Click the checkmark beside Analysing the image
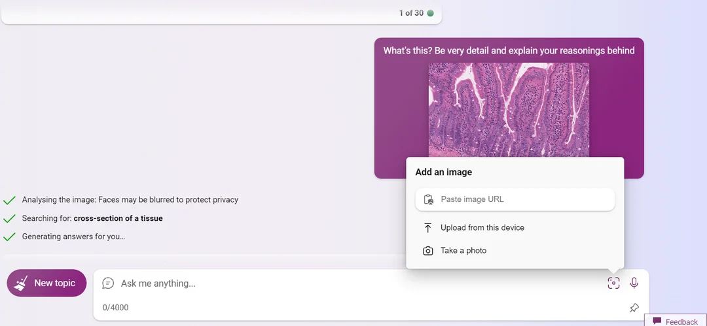The width and height of the screenshot is (707, 326). coord(9,200)
